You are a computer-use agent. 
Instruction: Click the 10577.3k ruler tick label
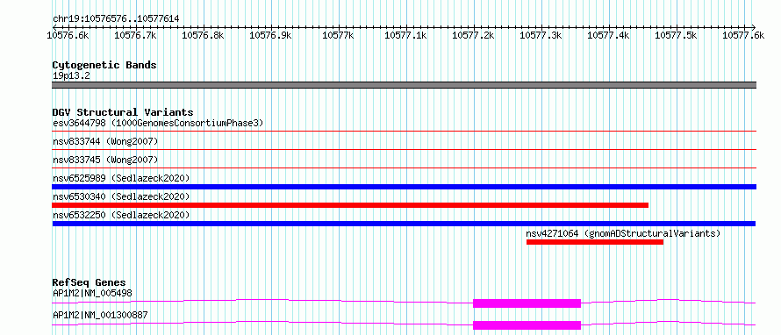(x=541, y=35)
